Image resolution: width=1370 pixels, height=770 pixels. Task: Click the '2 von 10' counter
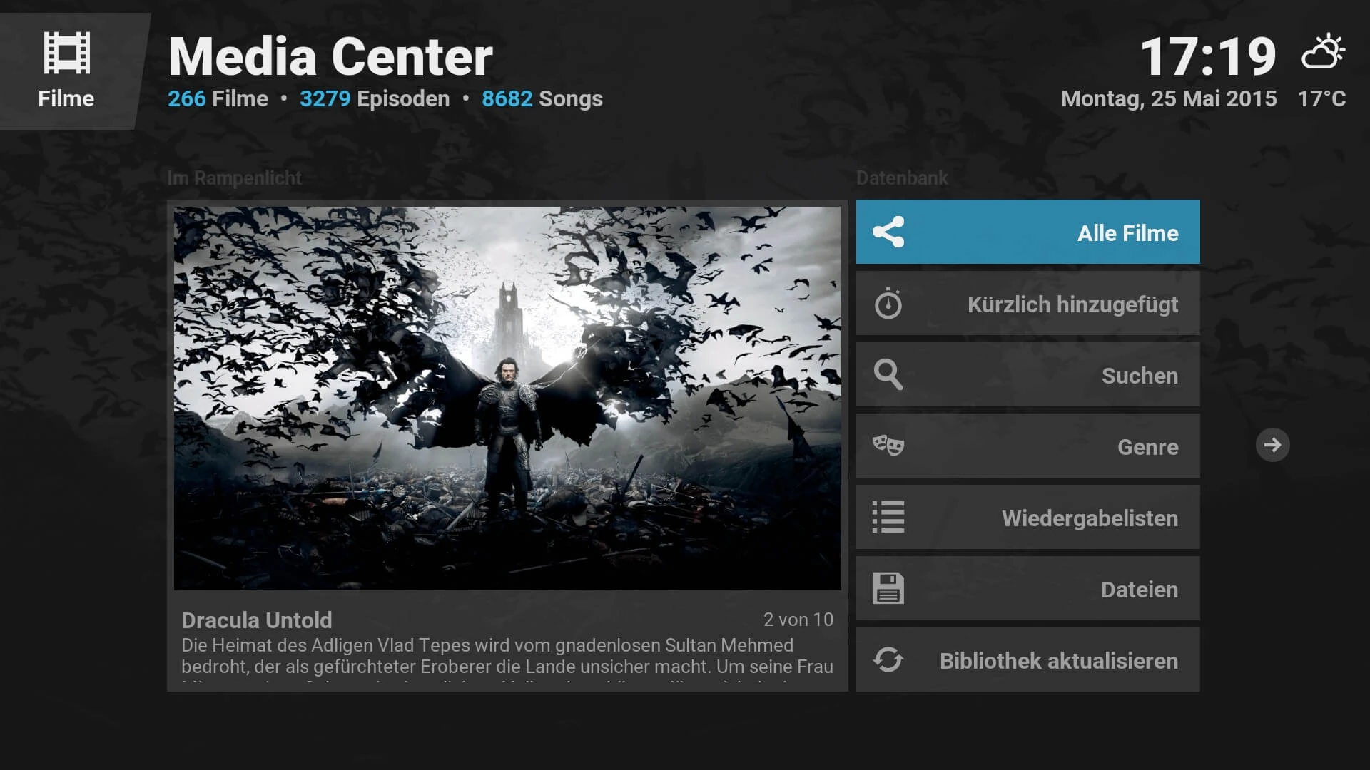(x=798, y=620)
